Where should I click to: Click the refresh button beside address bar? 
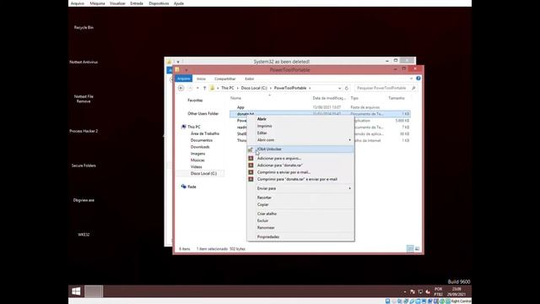pyautogui.click(x=347, y=88)
